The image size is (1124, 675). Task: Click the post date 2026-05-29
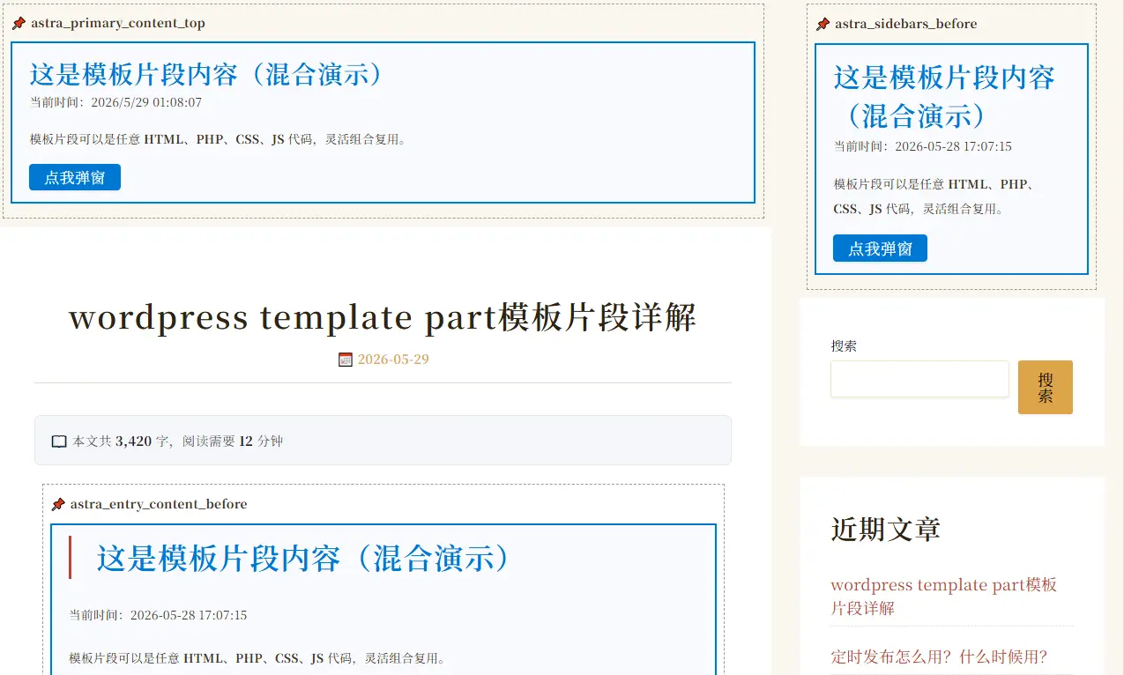pos(393,360)
